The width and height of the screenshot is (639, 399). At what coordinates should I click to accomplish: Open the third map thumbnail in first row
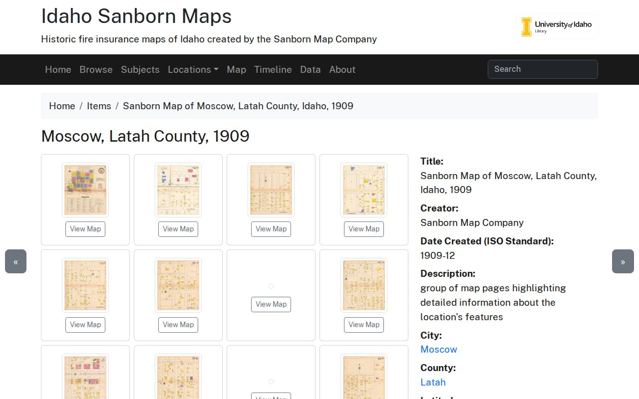point(271,190)
